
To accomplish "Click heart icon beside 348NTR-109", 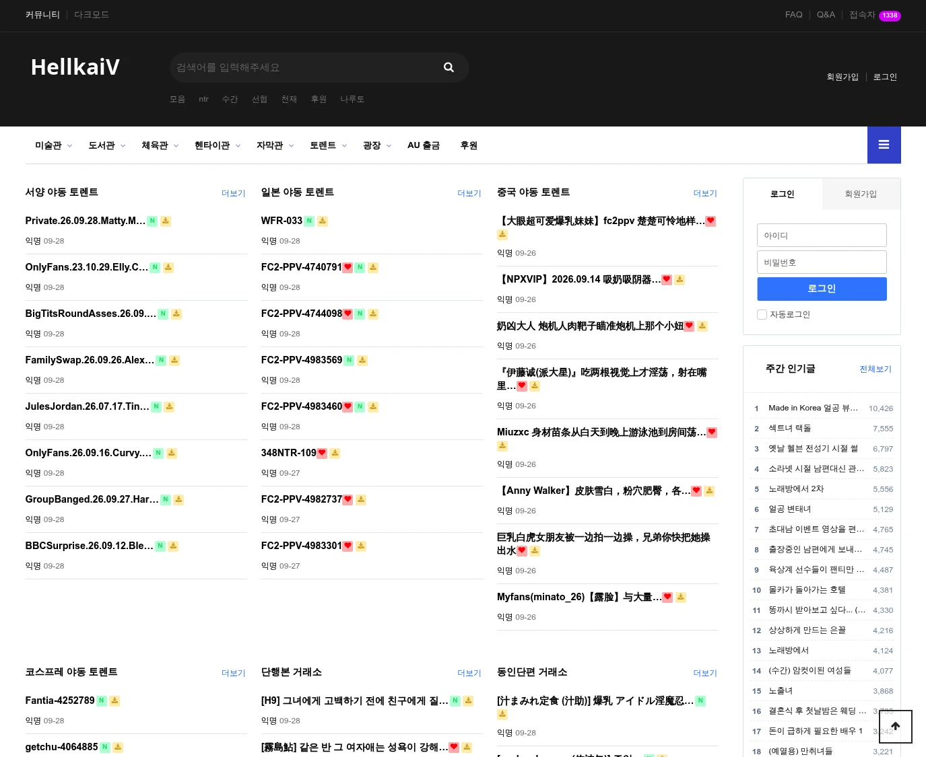I will pyautogui.click(x=322, y=453).
